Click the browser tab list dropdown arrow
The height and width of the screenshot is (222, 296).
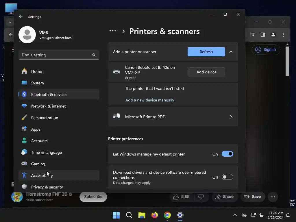tap(10, 22)
